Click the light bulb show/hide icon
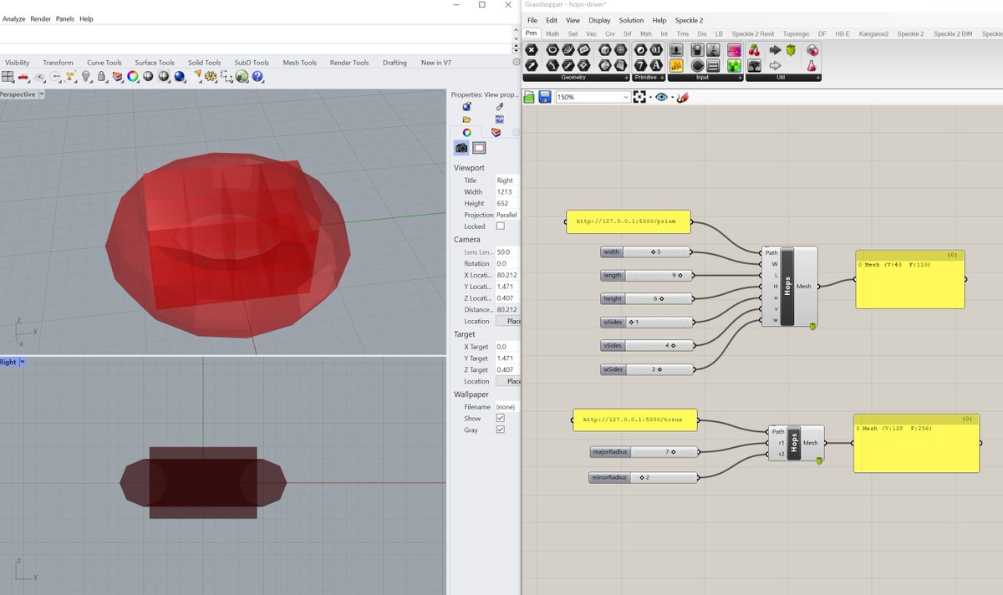Screen dimensions: 1003x595 pos(85,76)
